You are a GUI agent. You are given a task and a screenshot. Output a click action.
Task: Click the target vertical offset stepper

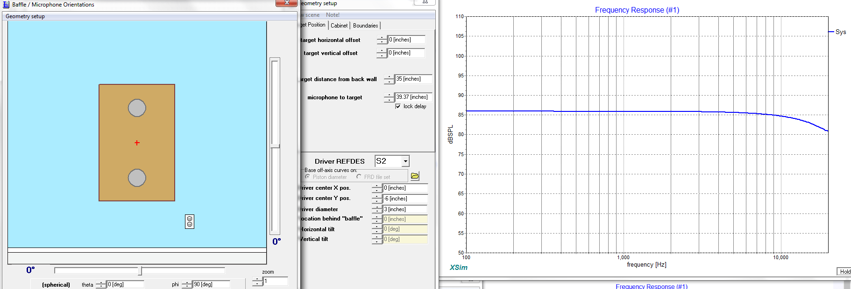[382, 53]
